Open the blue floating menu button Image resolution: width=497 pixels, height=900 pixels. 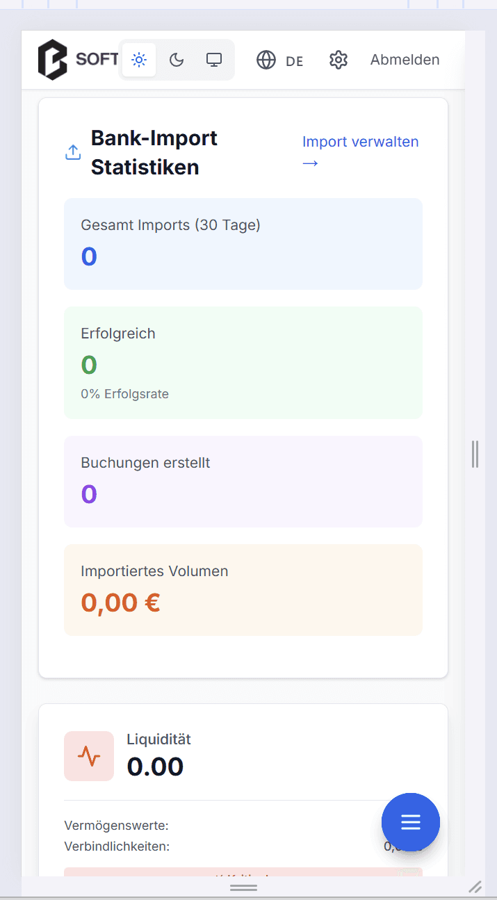[411, 822]
